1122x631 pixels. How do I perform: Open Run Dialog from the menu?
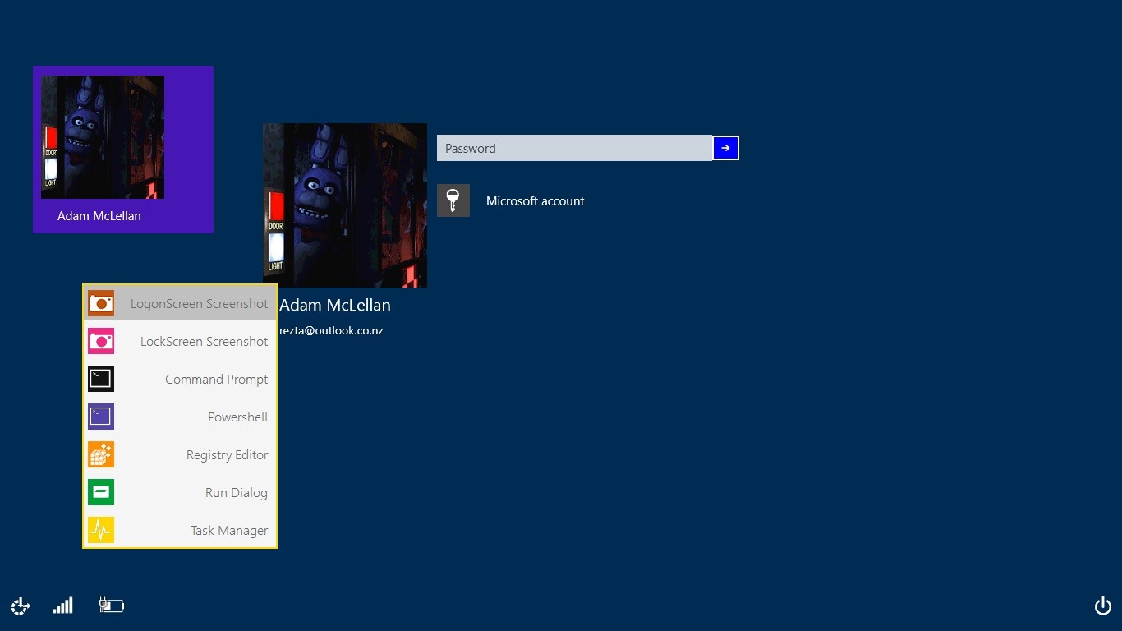pyautogui.click(x=180, y=492)
